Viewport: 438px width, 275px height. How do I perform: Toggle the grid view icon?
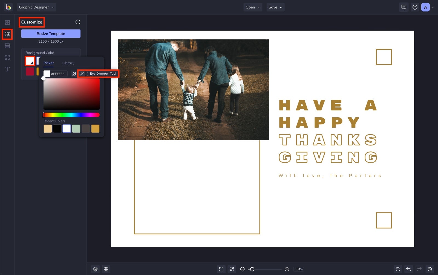click(x=106, y=269)
